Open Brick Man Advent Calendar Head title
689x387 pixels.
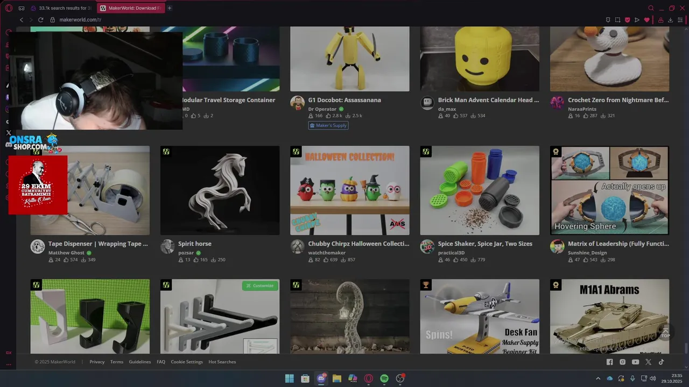pyautogui.click(x=488, y=100)
